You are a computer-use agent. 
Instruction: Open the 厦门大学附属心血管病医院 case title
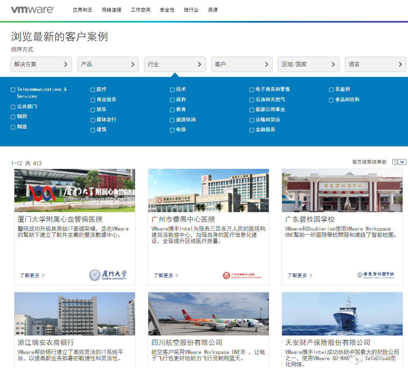point(60,219)
